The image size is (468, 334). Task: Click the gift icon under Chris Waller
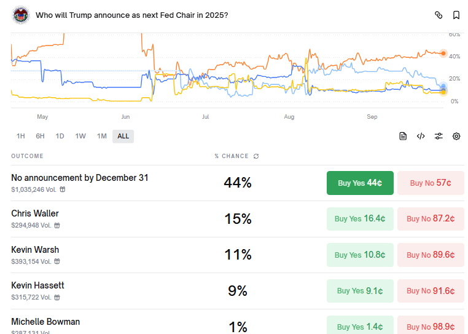tap(57, 226)
